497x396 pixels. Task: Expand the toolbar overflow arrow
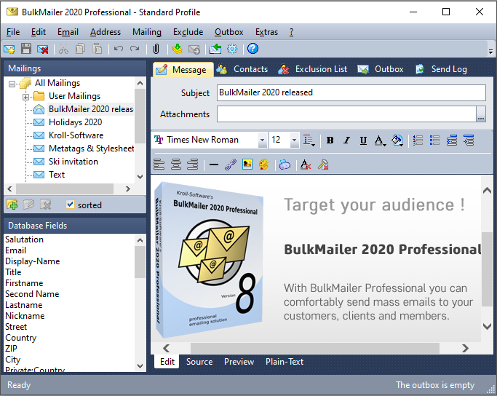click(x=490, y=52)
